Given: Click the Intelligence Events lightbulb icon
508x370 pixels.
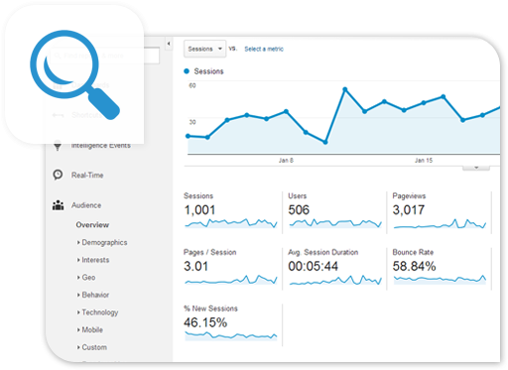Looking at the screenshot, I should tap(58, 146).
